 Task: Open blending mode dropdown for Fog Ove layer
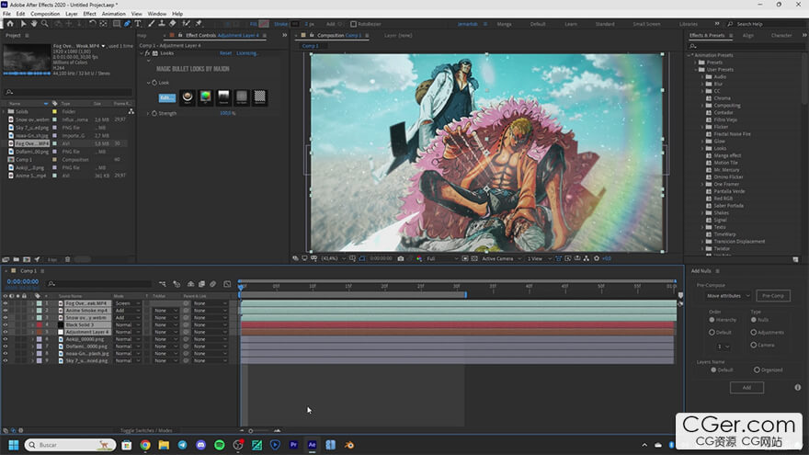127,303
